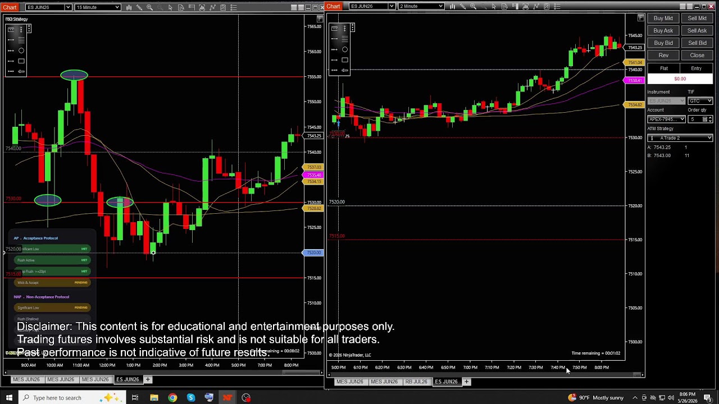
Task: Open NinjaTrader icon in taskbar
Action: click(227, 398)
